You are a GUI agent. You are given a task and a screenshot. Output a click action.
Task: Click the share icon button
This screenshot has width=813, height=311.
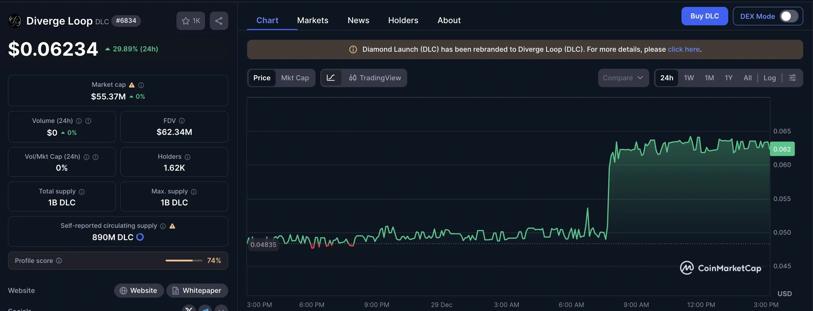[219, 21]
